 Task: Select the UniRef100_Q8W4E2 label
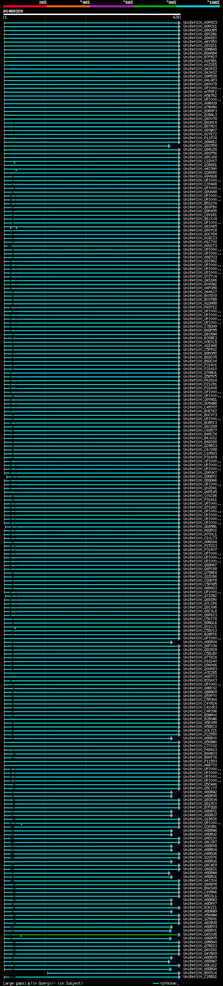(x=200, y=142)
